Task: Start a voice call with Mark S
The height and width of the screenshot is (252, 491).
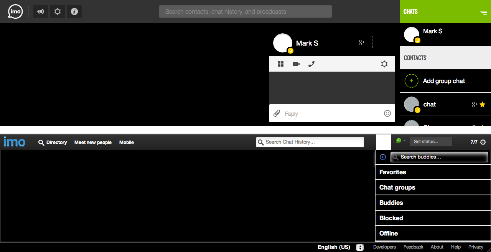Action: (x=311, y=64)
